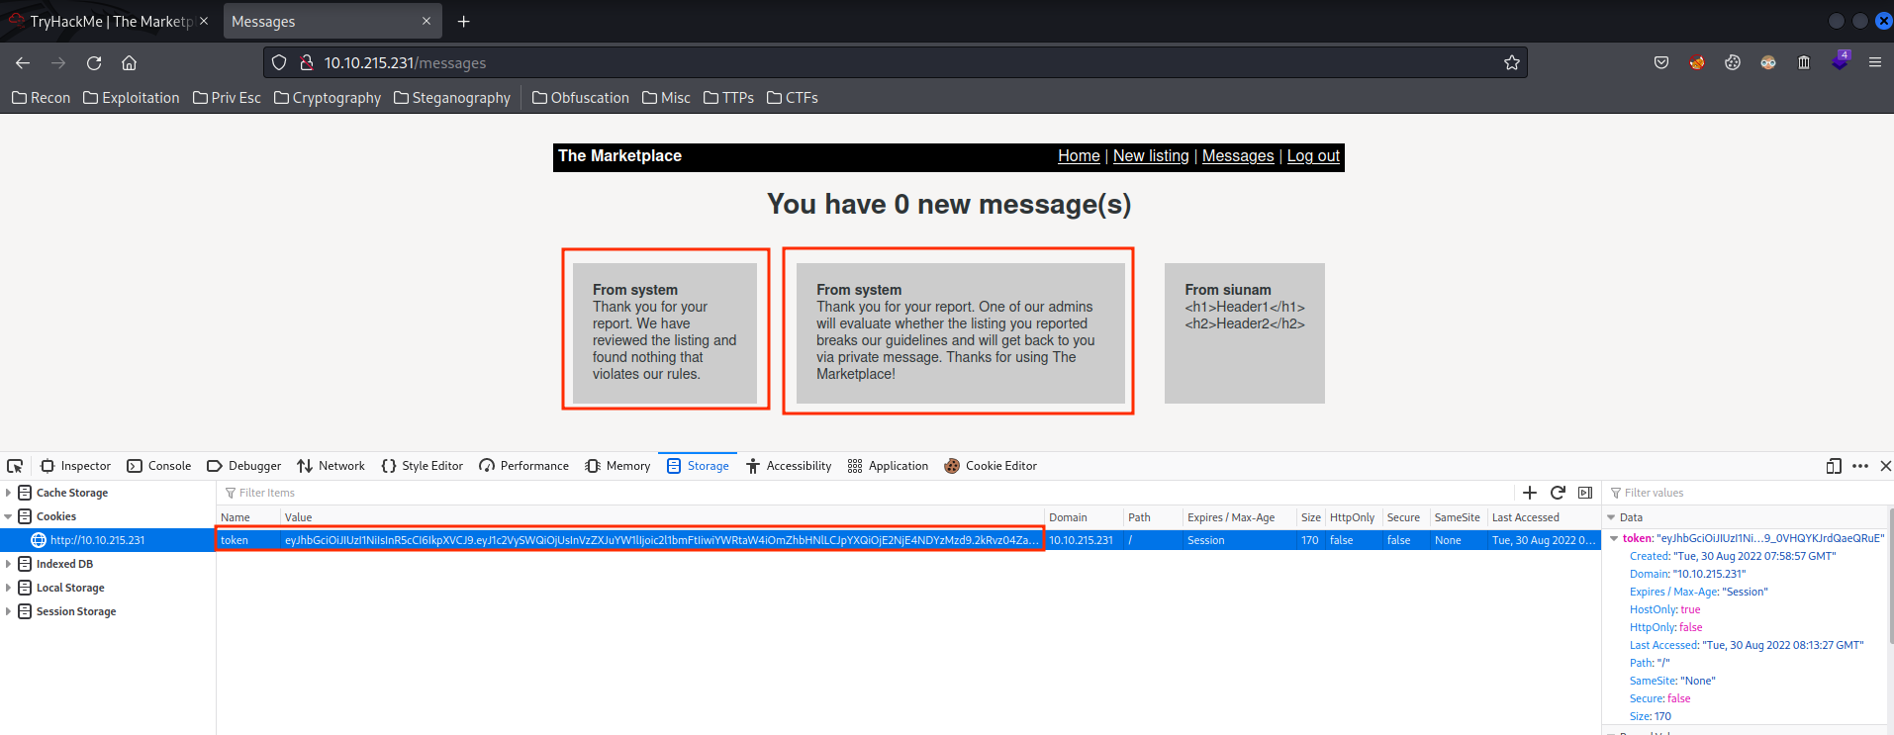Open a new browser tab with plus
The image size is (1894, 735).
point(463,21)
